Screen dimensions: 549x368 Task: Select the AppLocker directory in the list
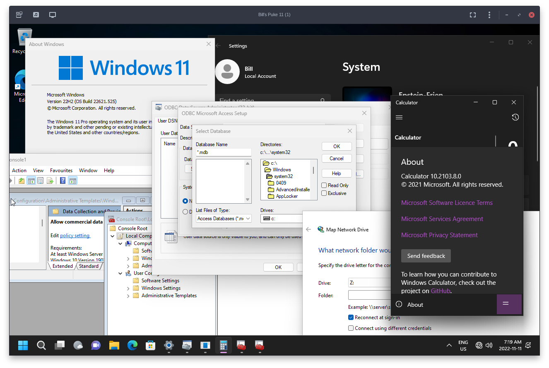pyautogui.click(x=287, y=196)
